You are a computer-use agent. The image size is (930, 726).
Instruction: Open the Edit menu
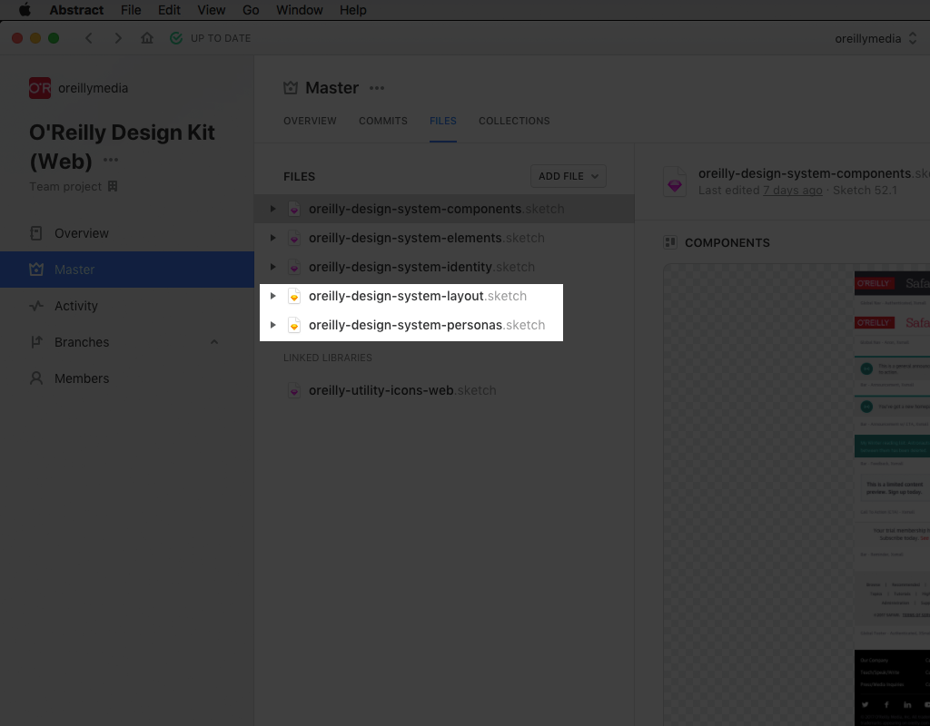point(169,10)
